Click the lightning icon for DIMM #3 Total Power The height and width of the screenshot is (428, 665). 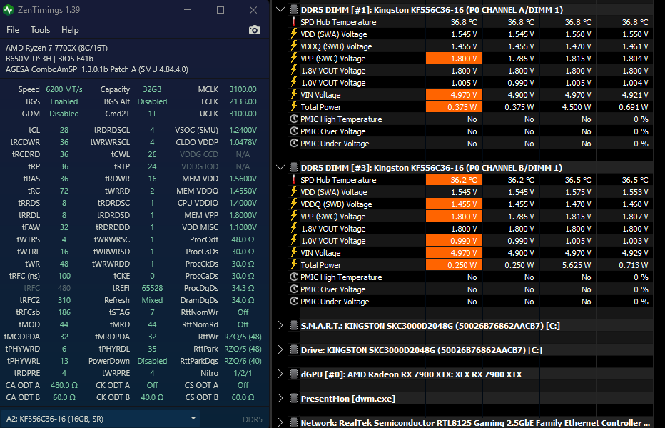(293, 264)
